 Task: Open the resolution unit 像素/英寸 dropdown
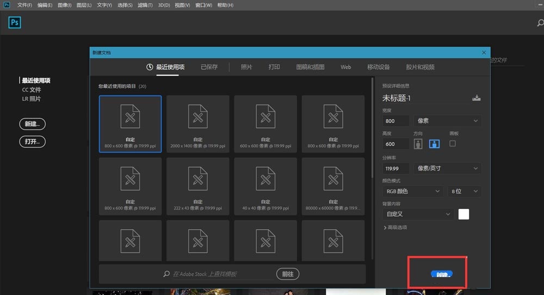447,168
